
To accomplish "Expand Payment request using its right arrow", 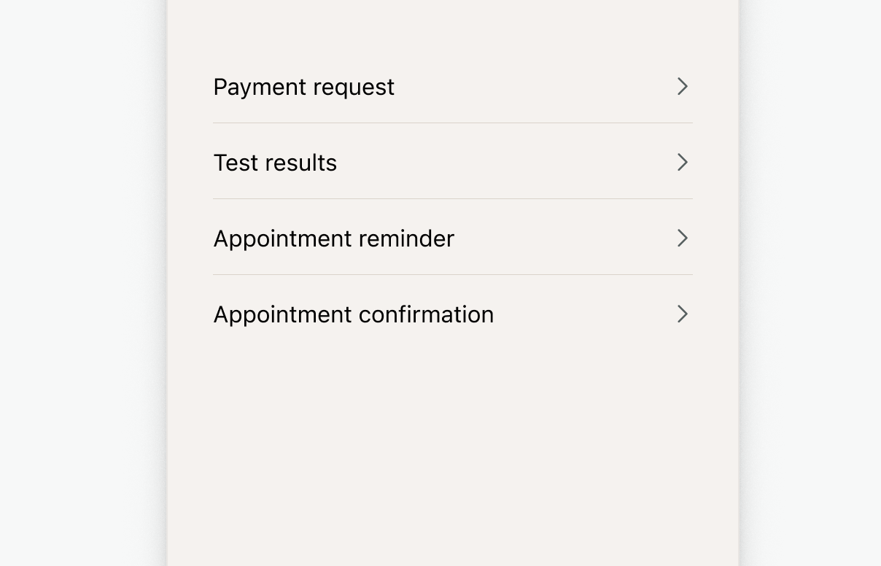I will pyautogui.click(x=683, y=87).
